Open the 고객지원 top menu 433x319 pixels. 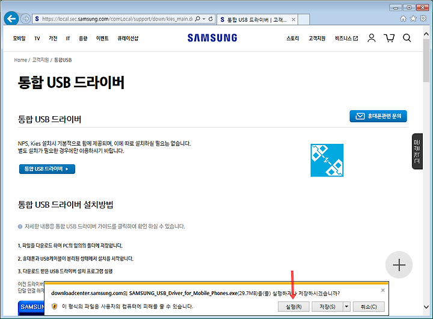[x=317, y=38]
